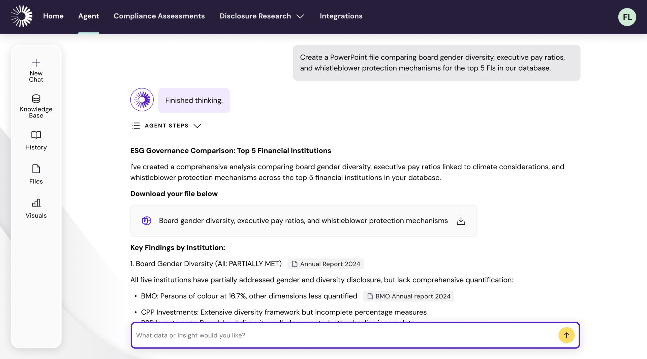The image size is (647, 359).
Task: Download the generated PowerPoint file
Action: [461, 221]
